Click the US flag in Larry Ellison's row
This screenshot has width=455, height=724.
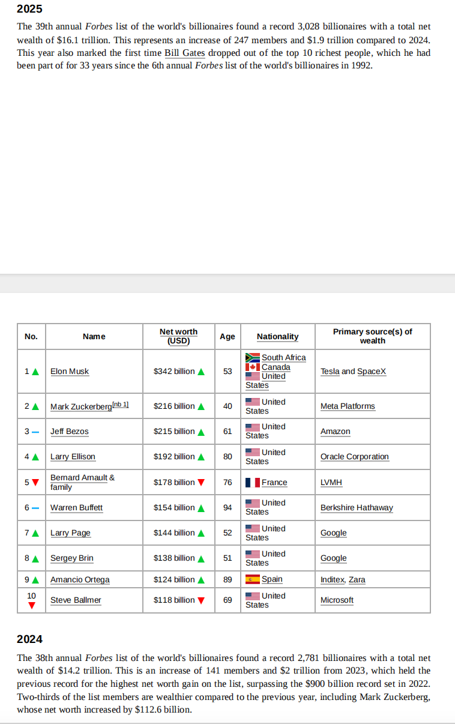(x=253, y=452)
